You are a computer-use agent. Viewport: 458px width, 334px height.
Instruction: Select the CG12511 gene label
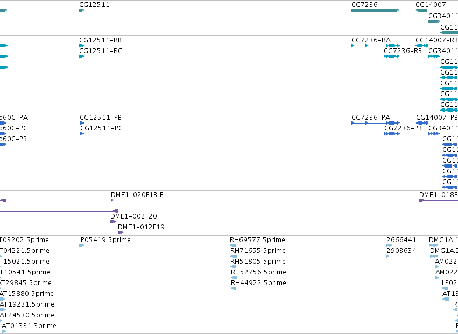tap(94, 5)
